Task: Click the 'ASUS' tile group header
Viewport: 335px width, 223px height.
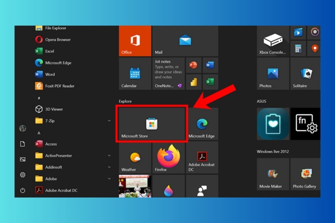Action: tap(262, 101)
